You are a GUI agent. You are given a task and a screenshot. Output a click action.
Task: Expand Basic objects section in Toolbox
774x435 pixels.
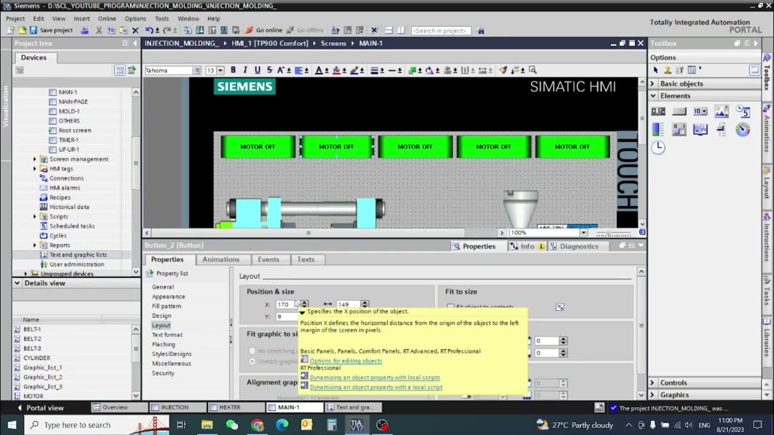click(653, 83)
